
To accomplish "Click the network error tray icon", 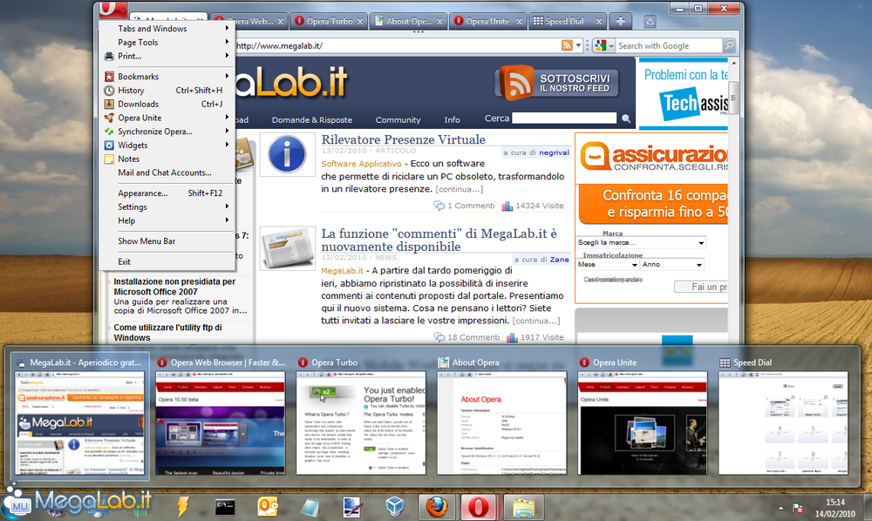I will tap(798, 508).
